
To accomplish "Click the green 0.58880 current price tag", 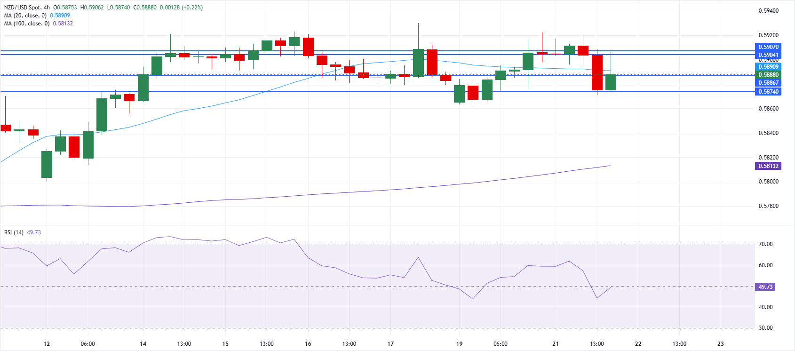I will (768, 75).
